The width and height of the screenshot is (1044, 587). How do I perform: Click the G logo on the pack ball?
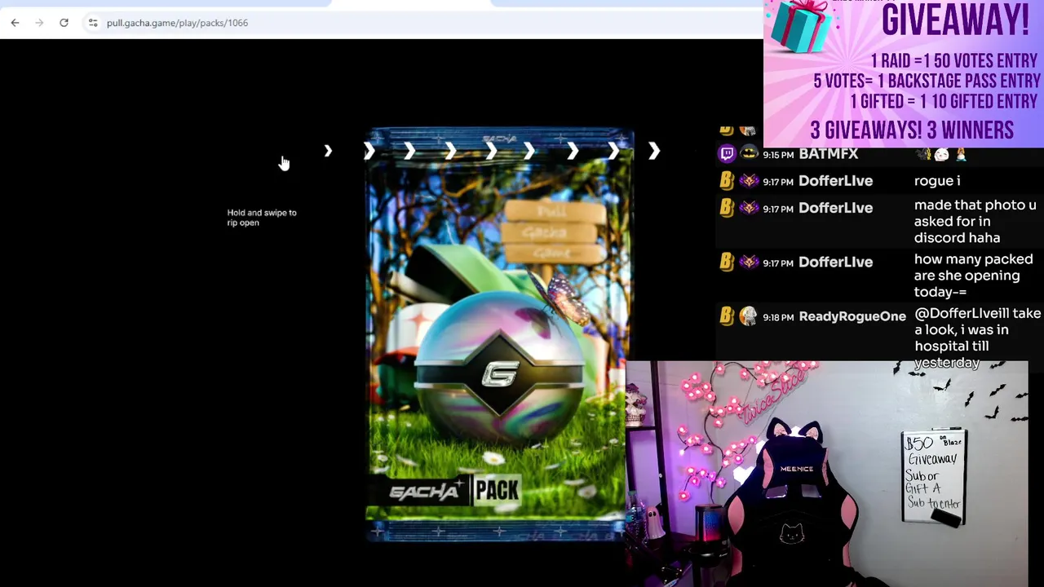(499, 374)
